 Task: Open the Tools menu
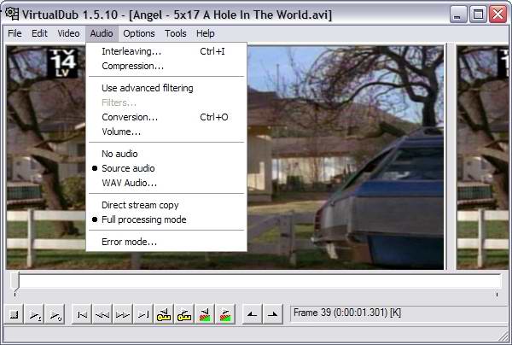[x=175, y=33]
